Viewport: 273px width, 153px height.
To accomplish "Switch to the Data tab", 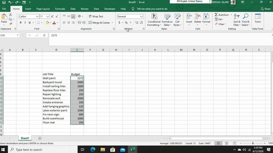I will pos(73,9).
